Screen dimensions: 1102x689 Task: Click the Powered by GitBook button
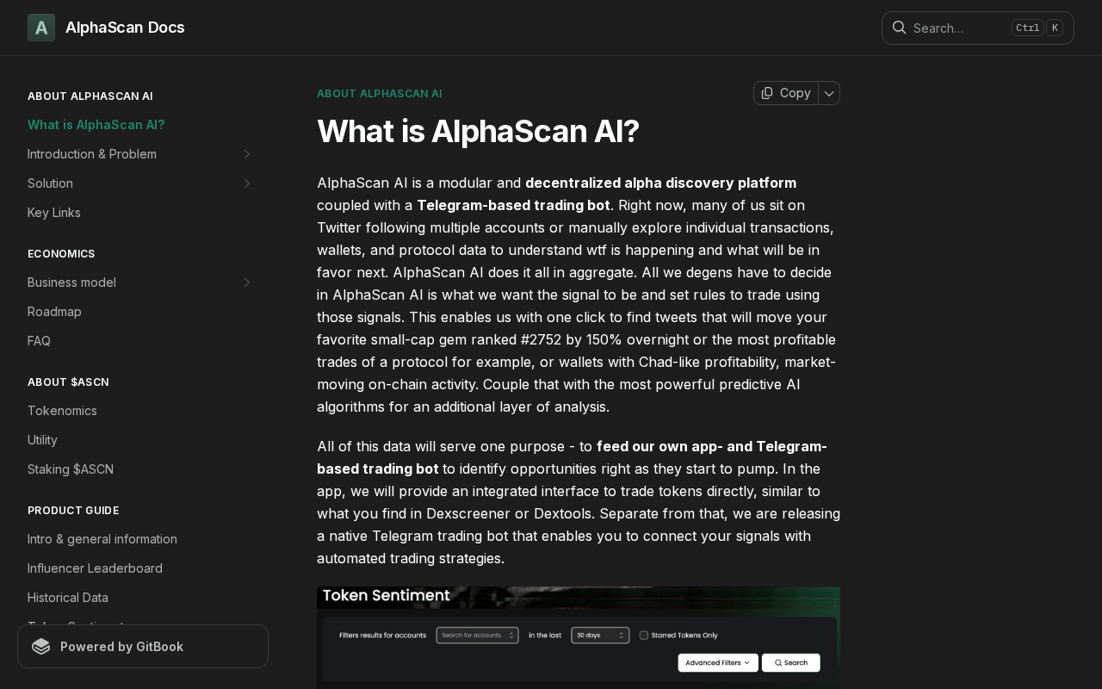(143, 647)
